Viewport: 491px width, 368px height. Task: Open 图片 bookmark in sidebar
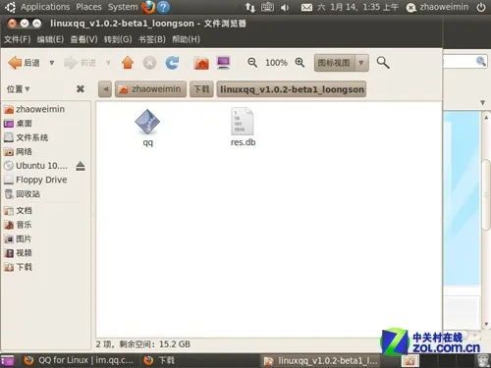point(18,238)
